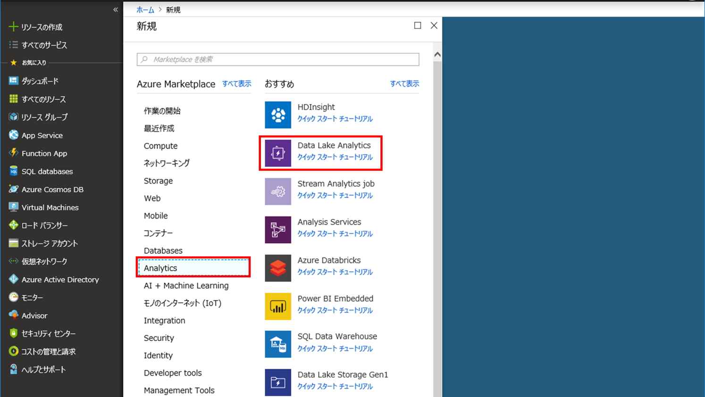Viewport: 705px width, 397px height.
Task: Click the Power BI Embedded icon
Action: click(278, 306)
